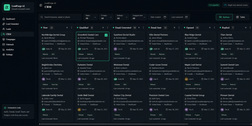The width and height of the screenshot is (252, 126).
Task: Open the NorthBridge Dental Group card
Action: [56, 46]
